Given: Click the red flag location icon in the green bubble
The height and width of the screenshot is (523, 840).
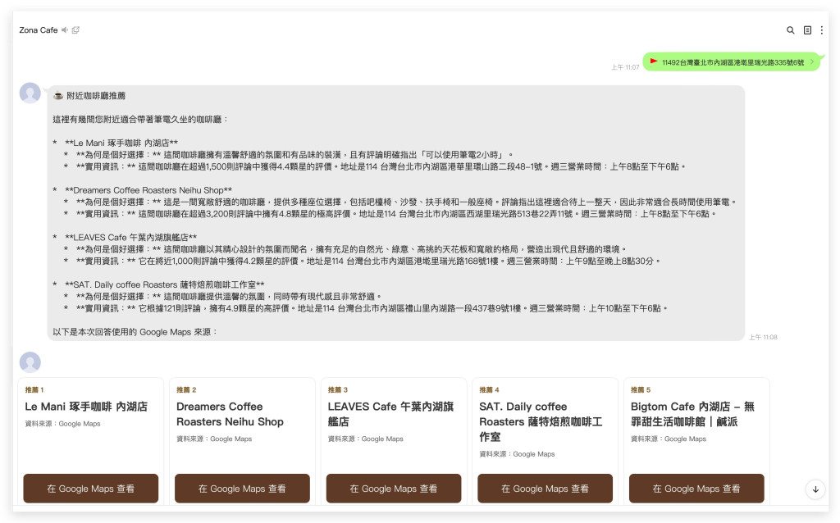Looking at the screenshot, I should (x=654, y=61).
